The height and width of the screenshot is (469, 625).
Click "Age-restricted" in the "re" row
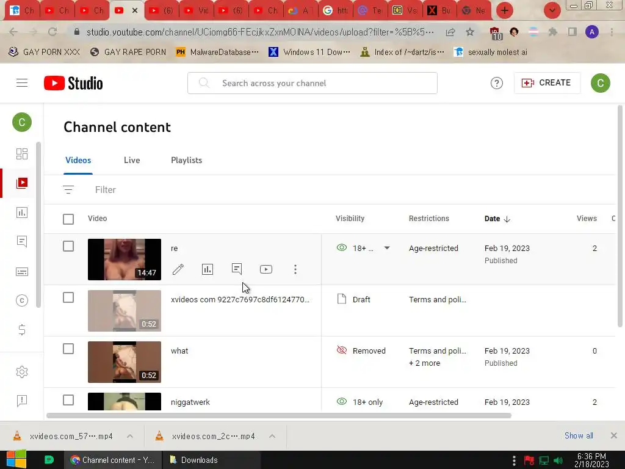coord(434,248)
